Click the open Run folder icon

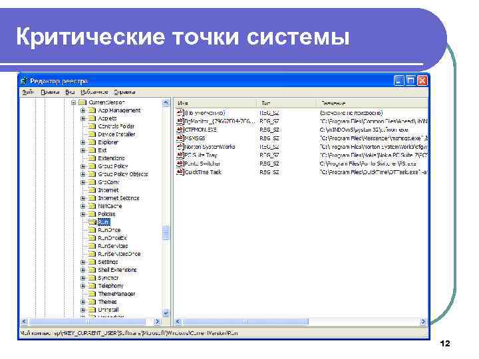92,222
